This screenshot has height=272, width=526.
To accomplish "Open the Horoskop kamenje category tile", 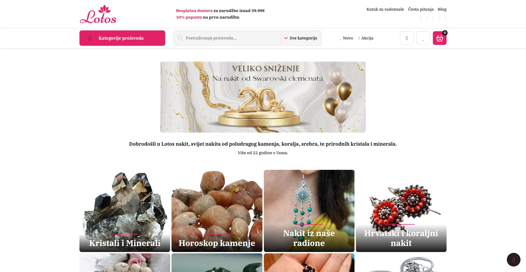I will coord(217,211).
